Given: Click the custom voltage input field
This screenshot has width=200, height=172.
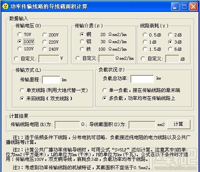Looking at the screenshot, I should (49, 59).
